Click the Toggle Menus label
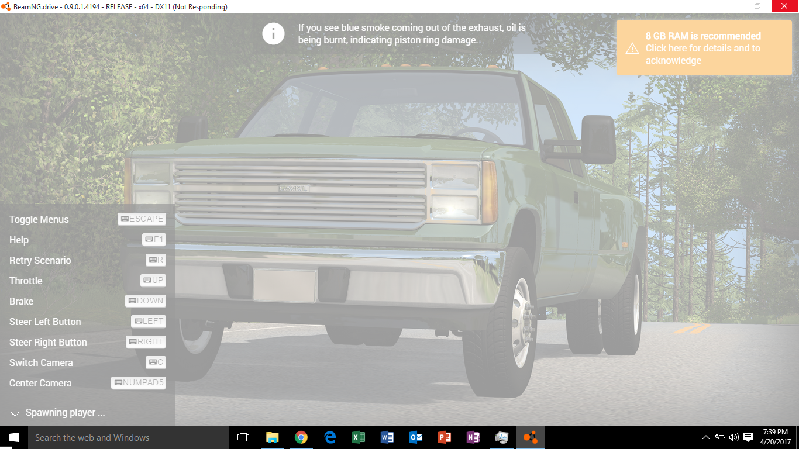799x449 pixels. [x=39, y=220]
